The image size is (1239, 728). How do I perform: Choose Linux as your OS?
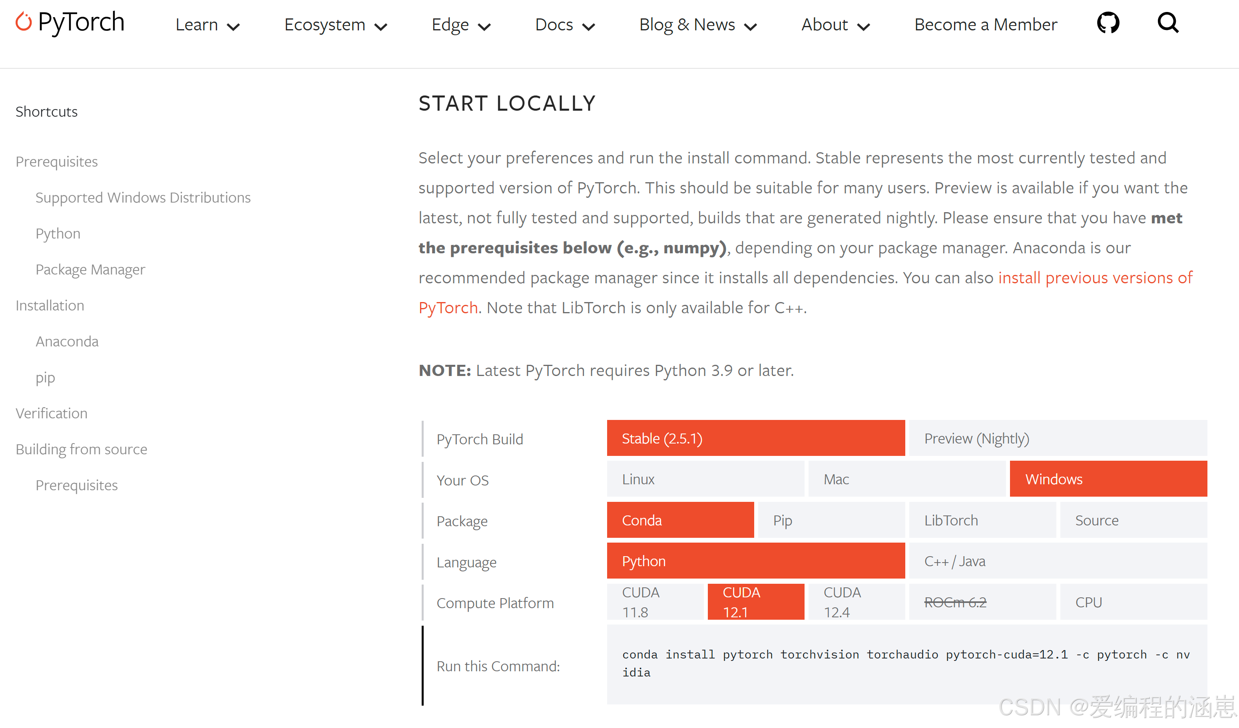705,479
